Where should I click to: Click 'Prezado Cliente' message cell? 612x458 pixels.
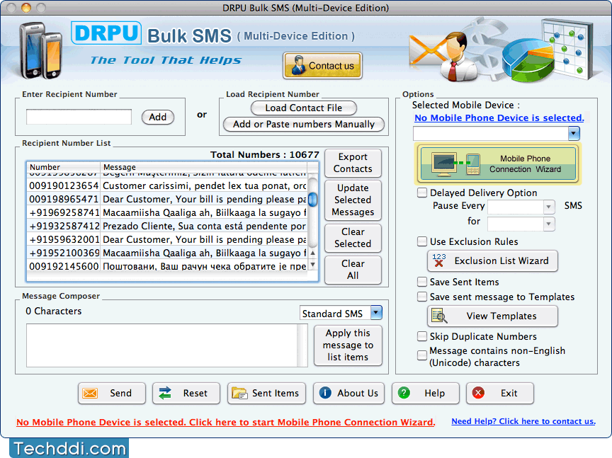(x=204, y=227)
